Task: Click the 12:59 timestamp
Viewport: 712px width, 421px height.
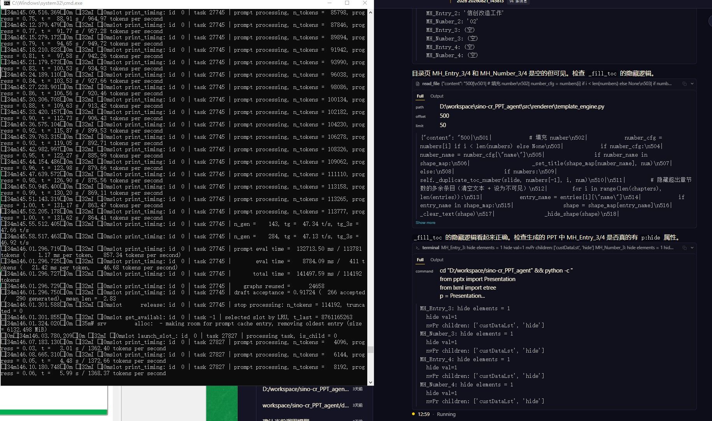Action: (x=424, y=414)
